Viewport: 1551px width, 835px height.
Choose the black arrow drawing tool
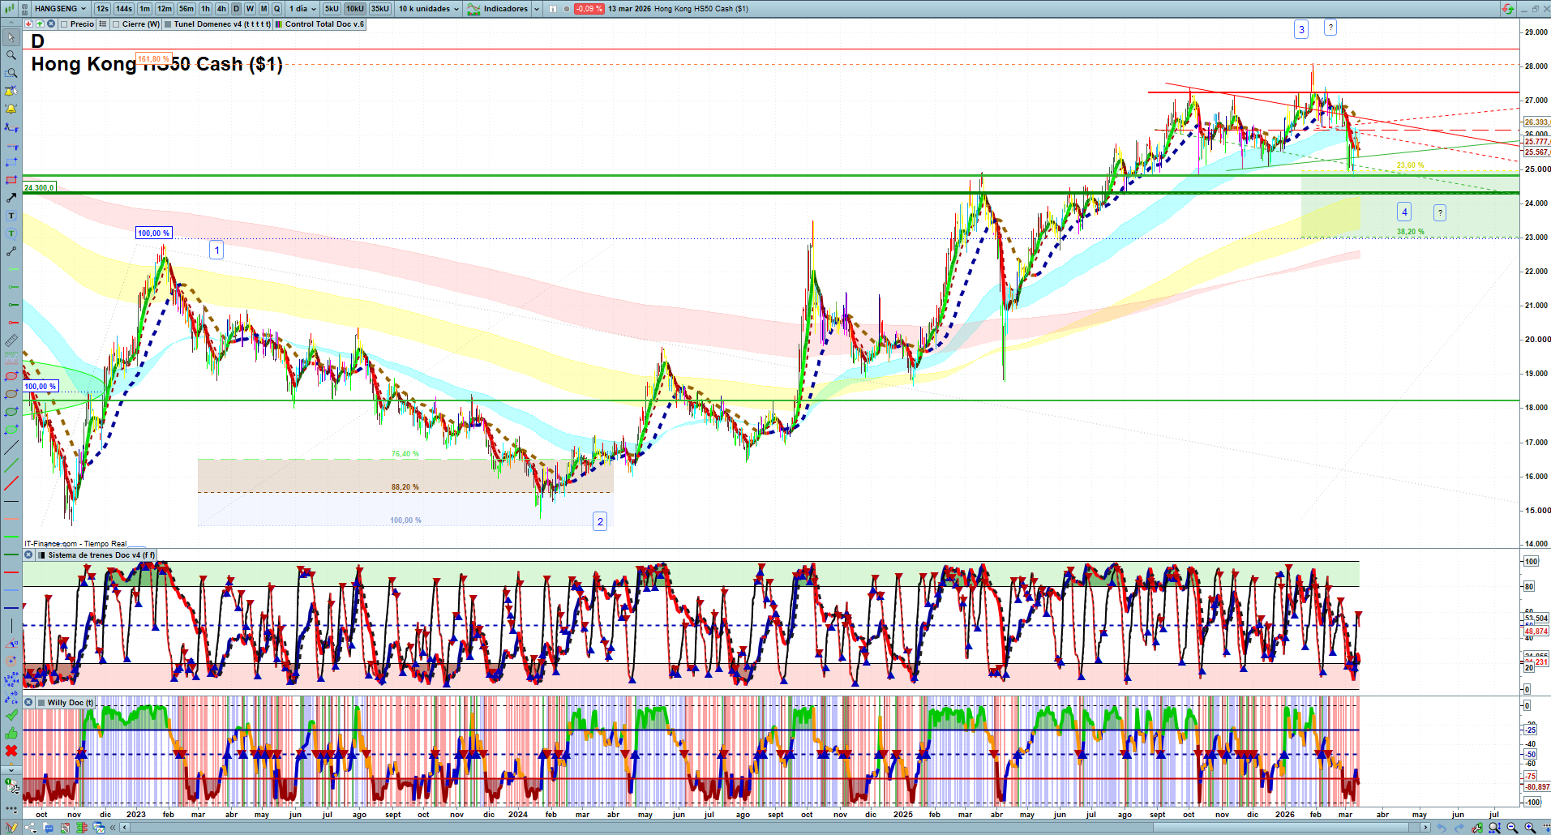pyautogui.click(x=11, y=198)
